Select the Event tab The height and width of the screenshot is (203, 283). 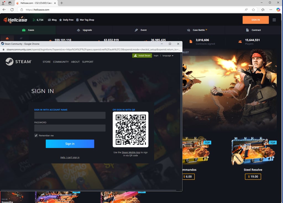[140, 30]
